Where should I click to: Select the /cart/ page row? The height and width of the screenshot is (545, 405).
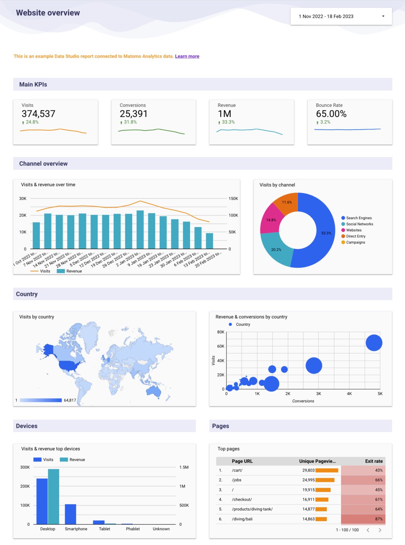coord(237,470)
